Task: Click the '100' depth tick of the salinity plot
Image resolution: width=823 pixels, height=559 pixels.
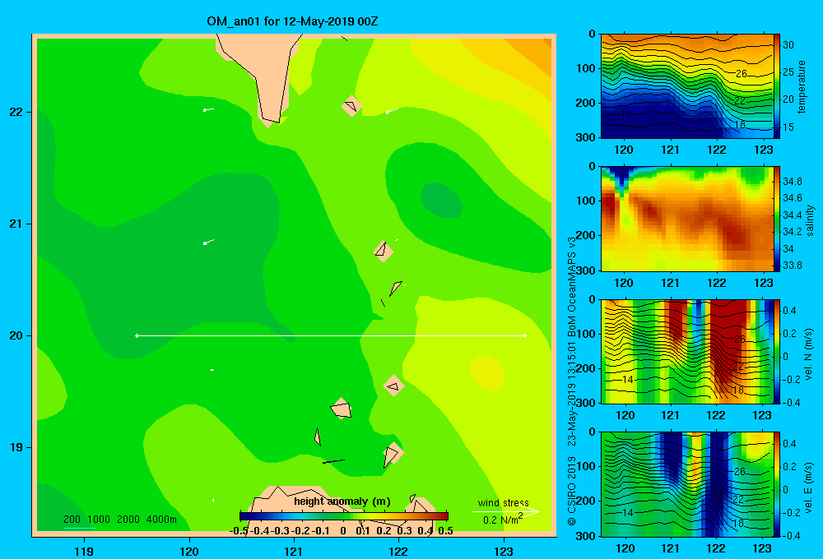Action: tap(586, 201)
